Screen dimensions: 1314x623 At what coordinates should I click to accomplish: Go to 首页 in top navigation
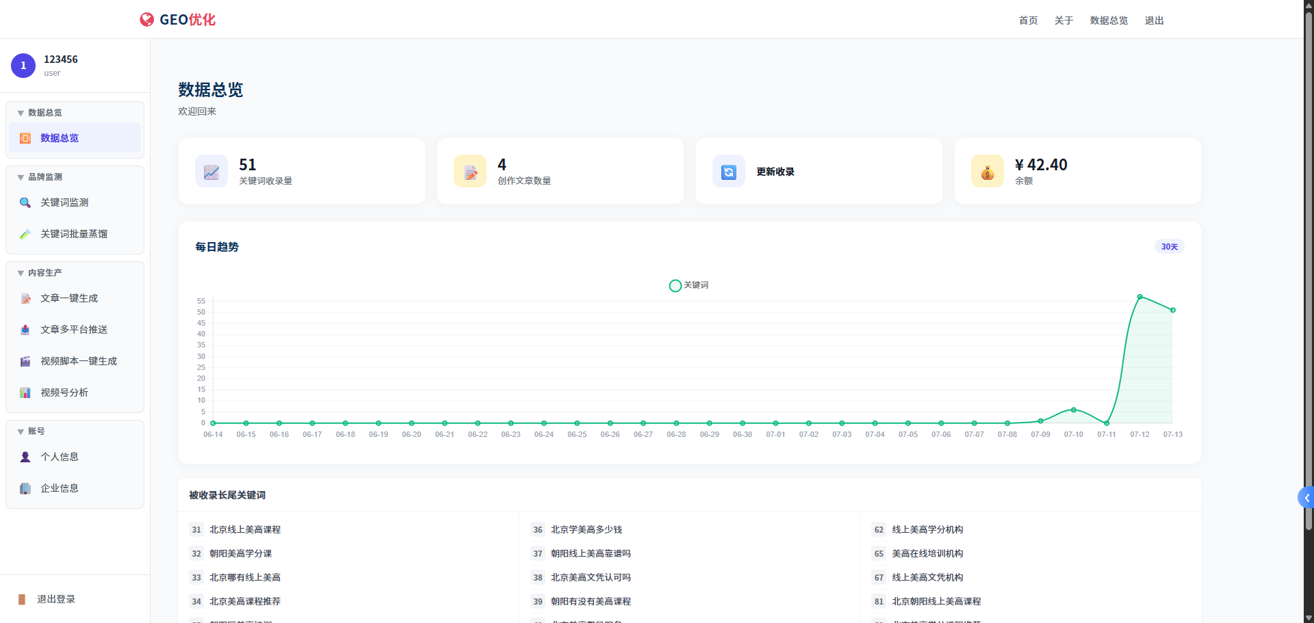coord(1028,21)
